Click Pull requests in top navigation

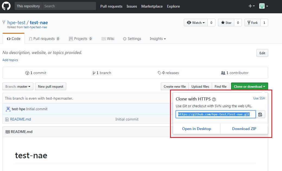click(x=111, y=6)
